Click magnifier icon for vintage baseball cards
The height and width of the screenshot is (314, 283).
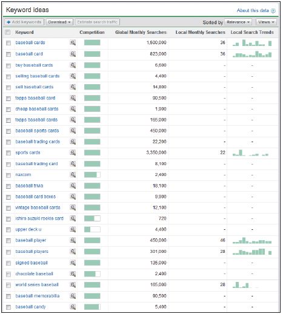(x=73, y=208)
